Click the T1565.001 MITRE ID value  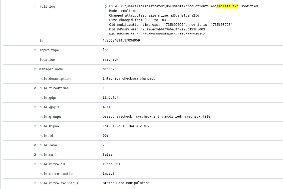(x=111, y=164)
